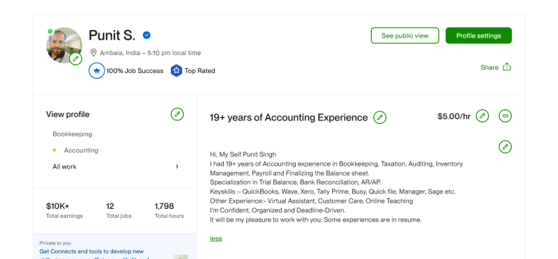Collapse the overview with the "less" link

[216, 238]
